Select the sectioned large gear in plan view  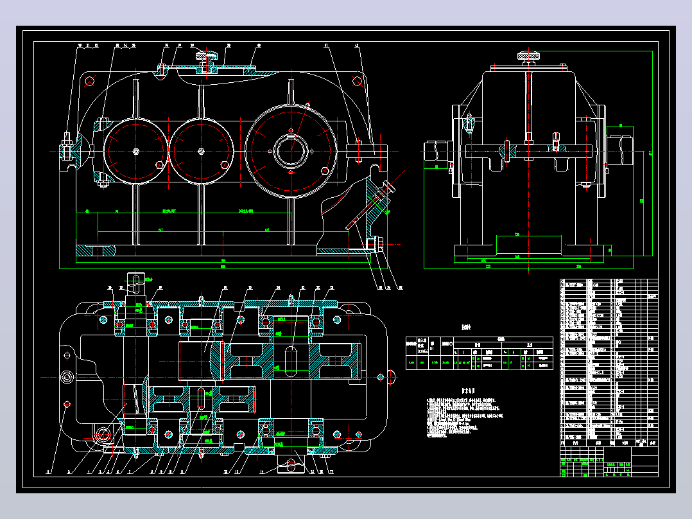click(x=291, y=362)
